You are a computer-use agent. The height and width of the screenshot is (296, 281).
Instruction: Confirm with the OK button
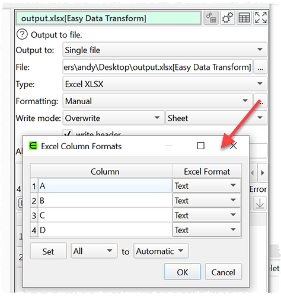183,272
